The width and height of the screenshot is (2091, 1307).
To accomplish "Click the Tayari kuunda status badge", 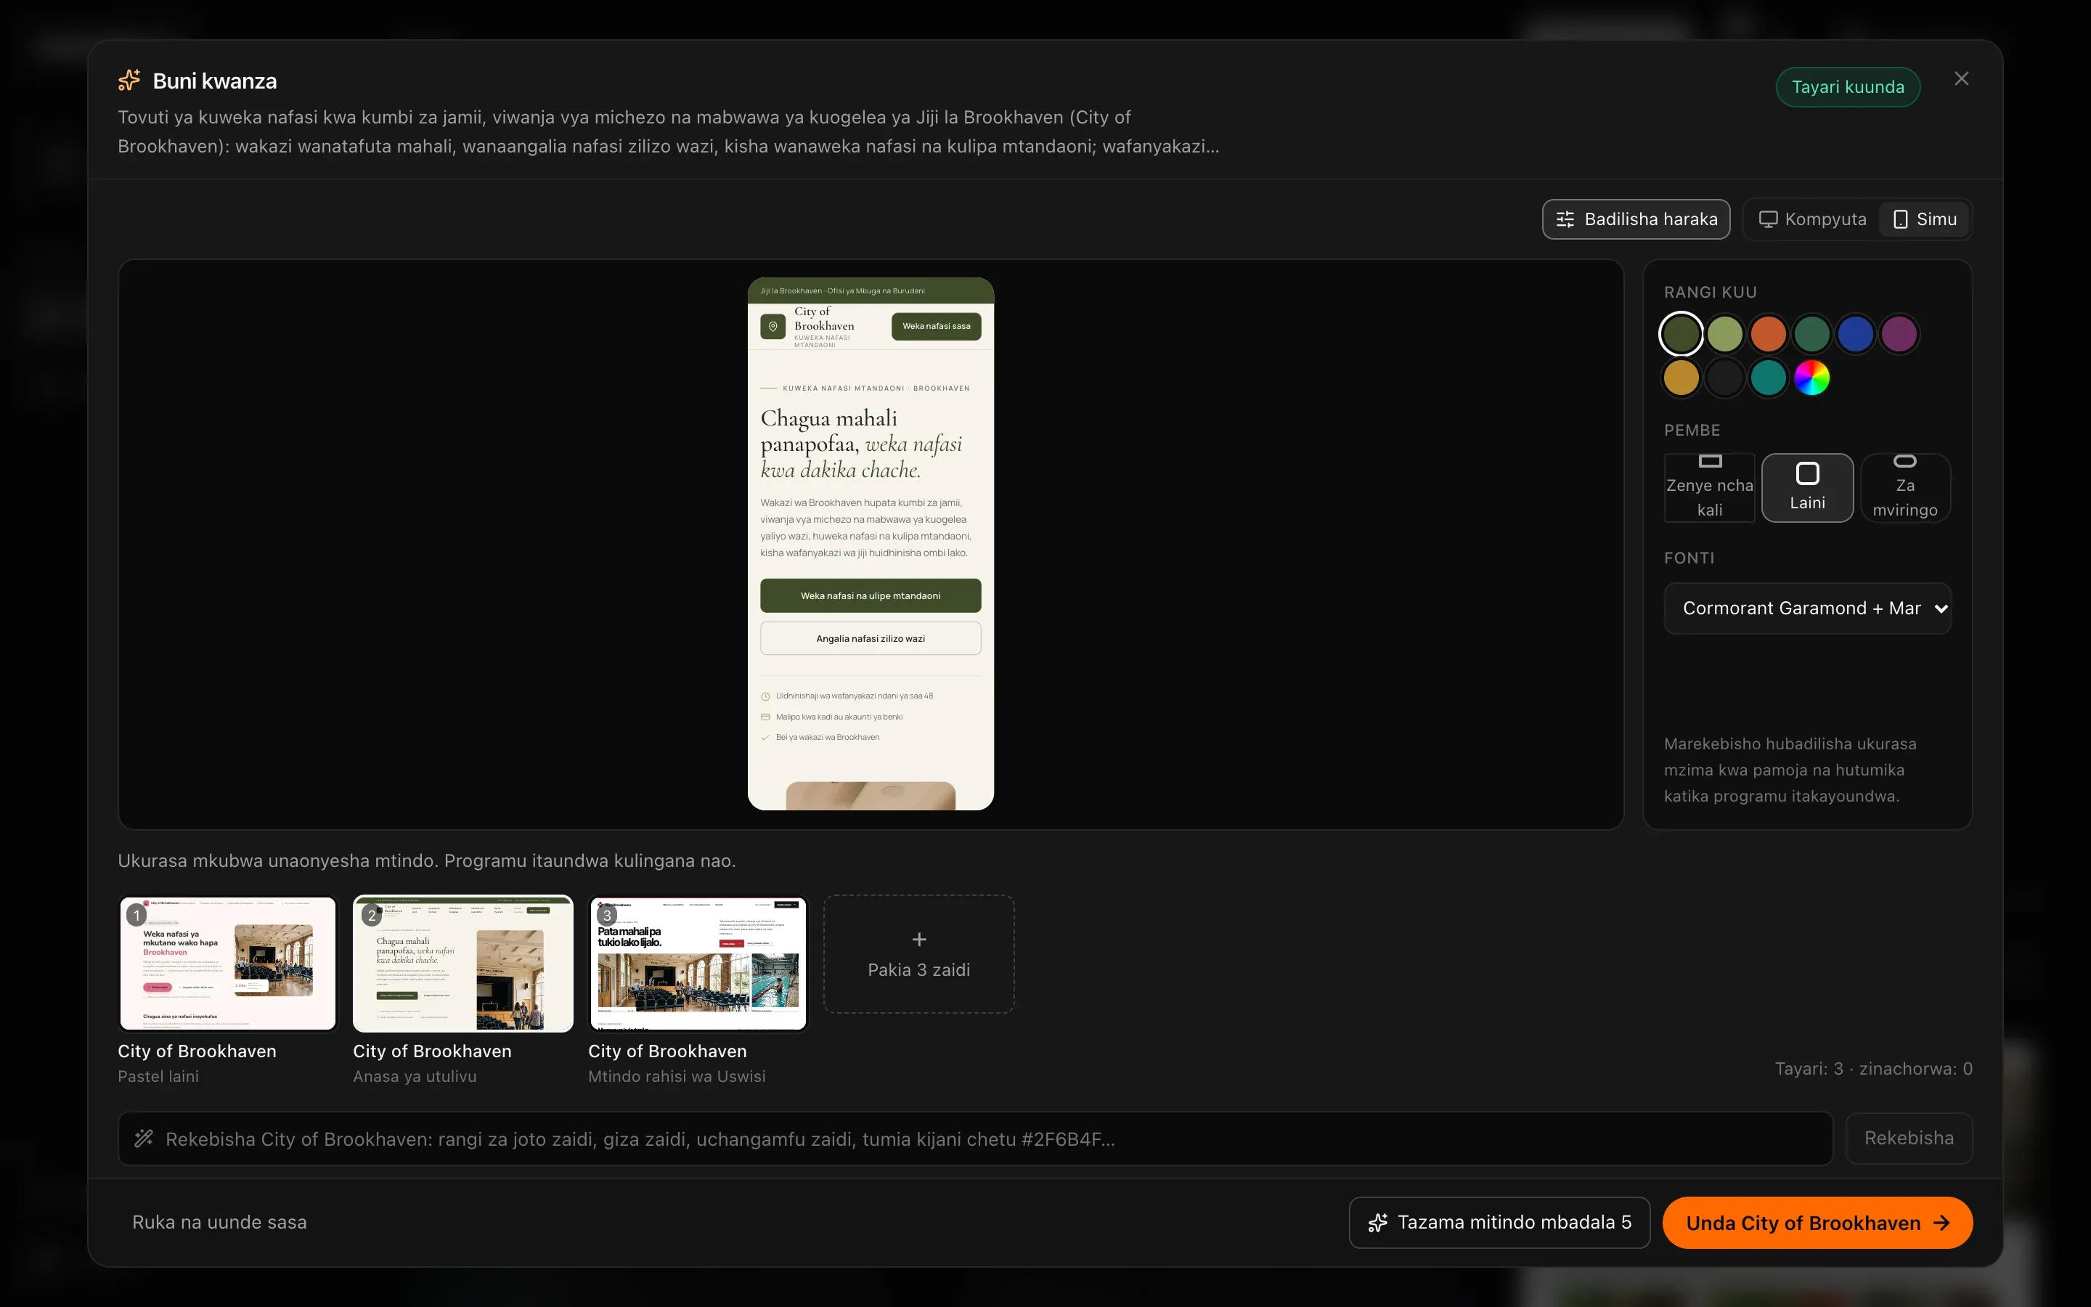I will point(1847,87).
